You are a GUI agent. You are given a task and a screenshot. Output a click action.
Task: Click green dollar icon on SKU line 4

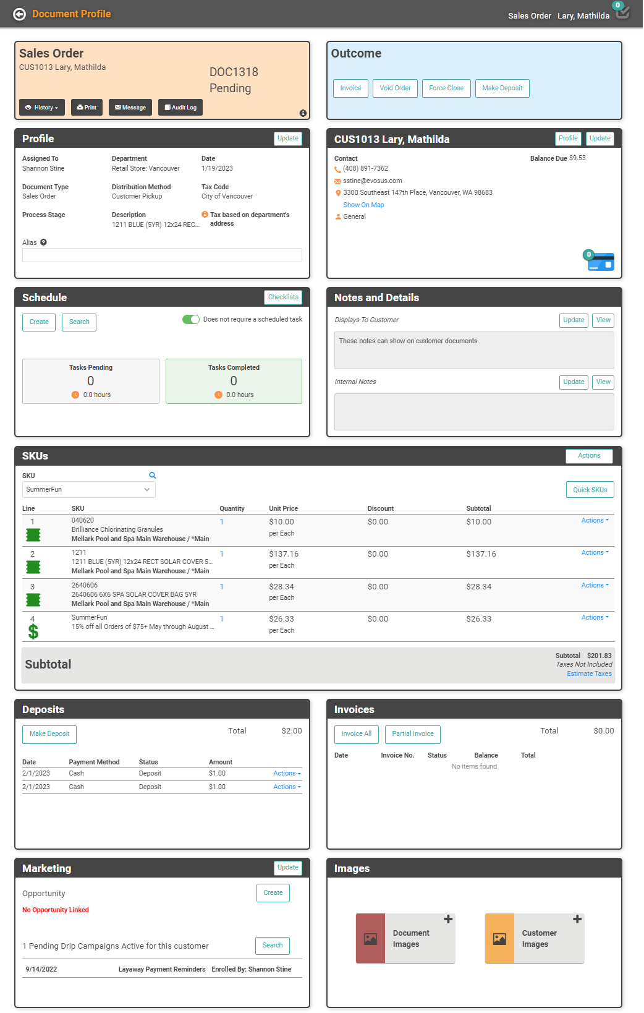pos(33,631)
